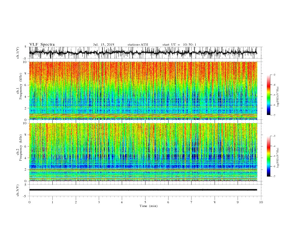Click tick label "9" on the Time axis
The height and width of the screenshot is (227, 294).
(x=238, y=202)
